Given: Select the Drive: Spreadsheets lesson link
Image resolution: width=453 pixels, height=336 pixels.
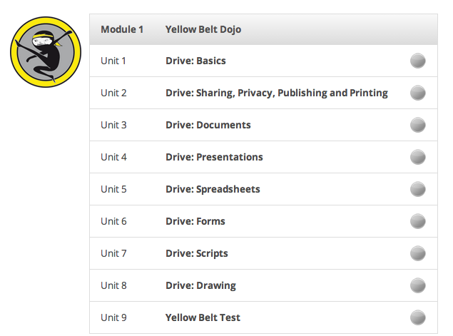Looking at the screenshot, I should (x=213, y=189).
